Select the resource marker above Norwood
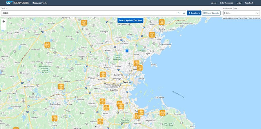This screenshot has height=129, width=261. [100, 121]
